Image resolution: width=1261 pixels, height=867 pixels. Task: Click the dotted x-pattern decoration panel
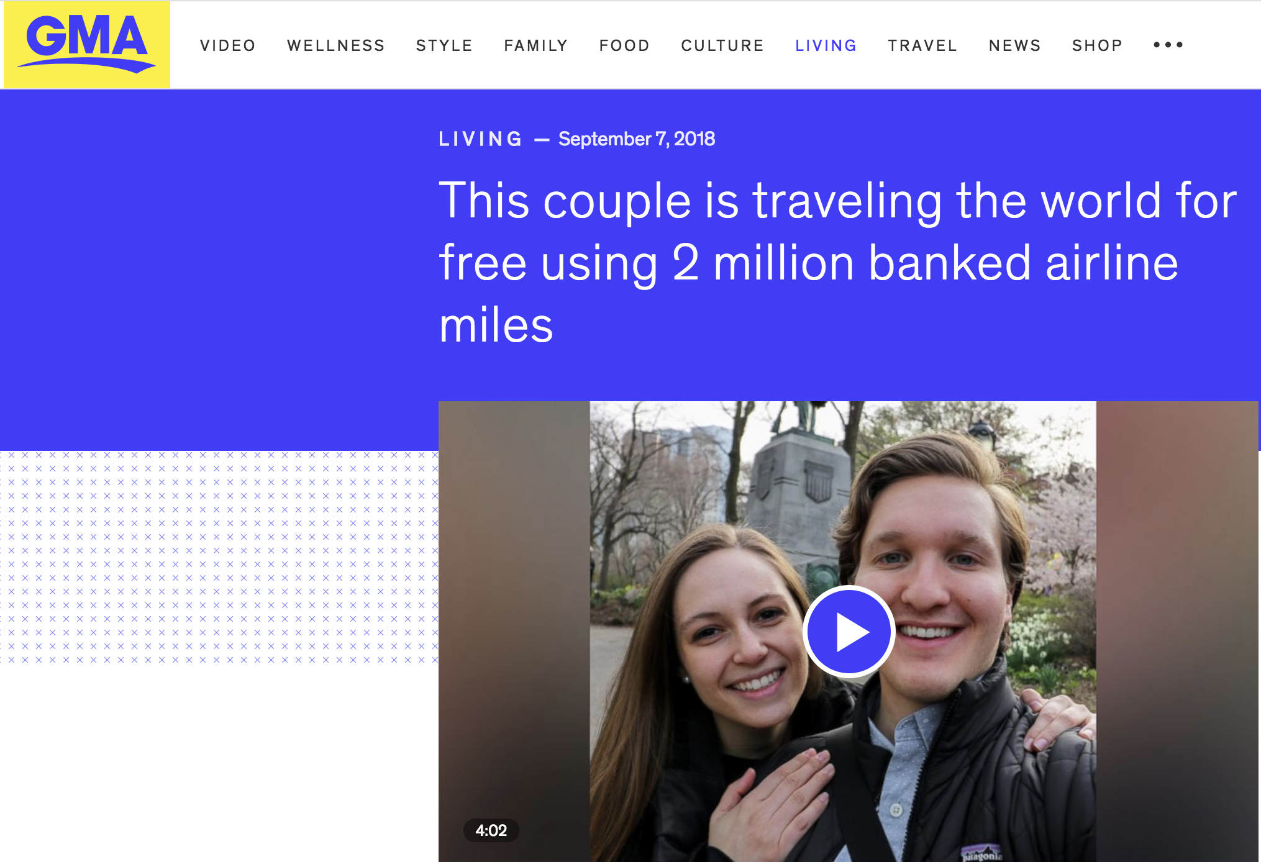219,557
